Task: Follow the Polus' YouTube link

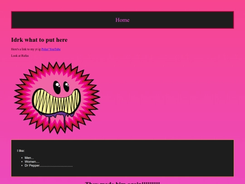Action: (51, 49)
